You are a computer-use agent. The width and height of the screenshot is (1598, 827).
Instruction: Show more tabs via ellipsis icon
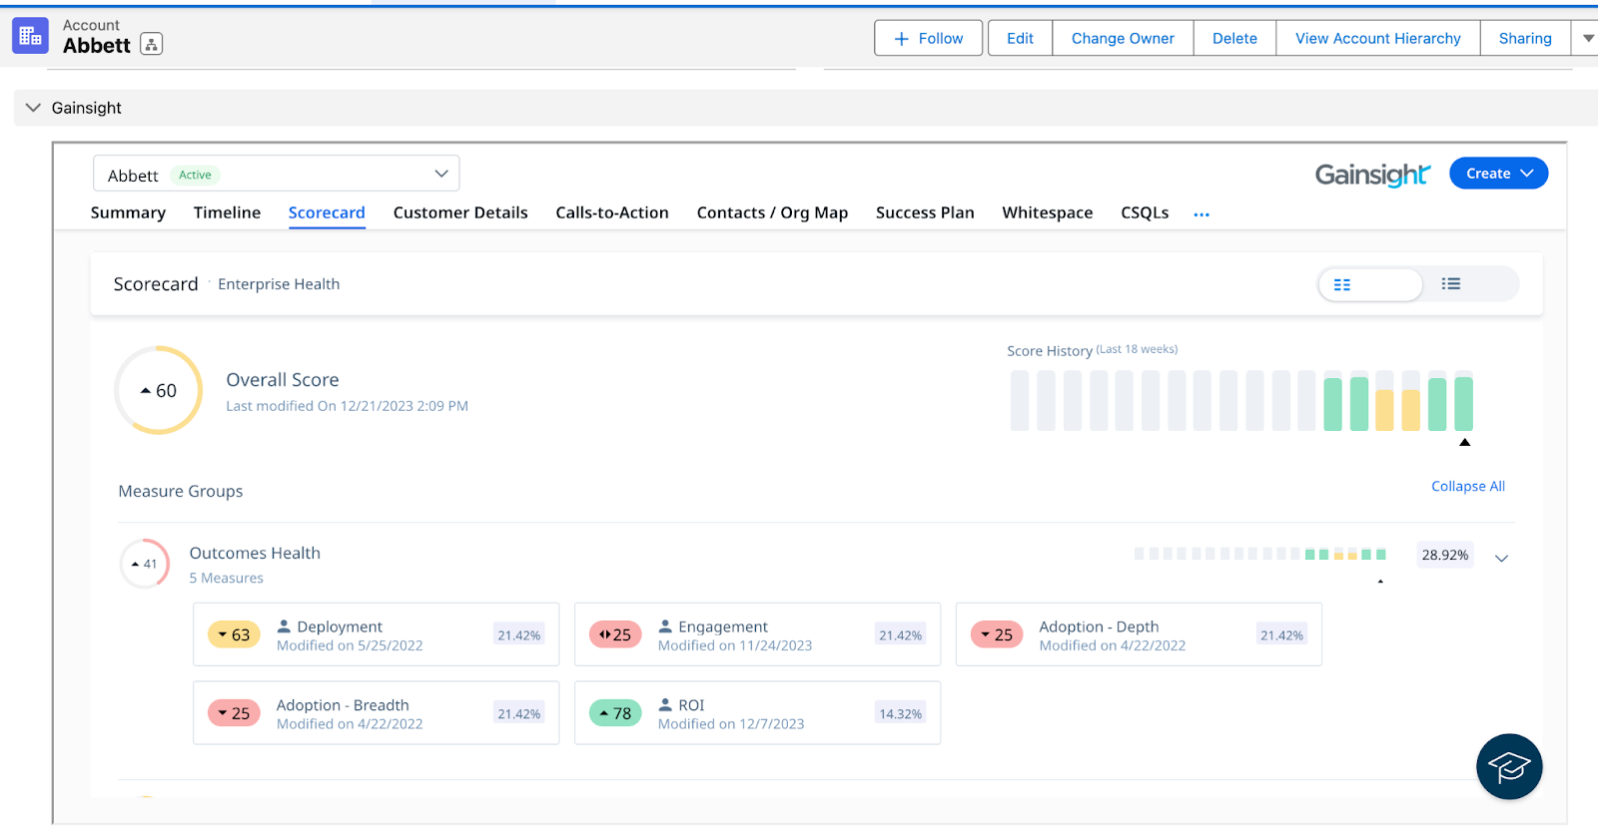pos(1201,214)
